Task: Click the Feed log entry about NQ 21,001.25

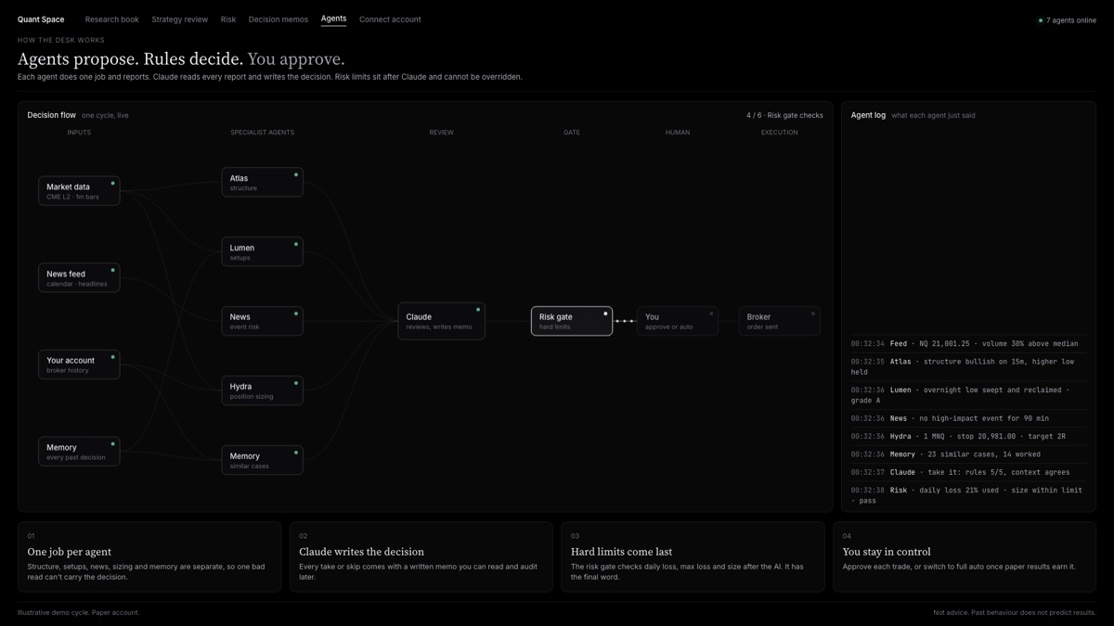Action: pos(968,344)
